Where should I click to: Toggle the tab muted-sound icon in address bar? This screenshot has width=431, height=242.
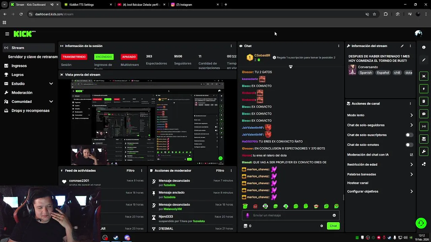tap(367, 14)
